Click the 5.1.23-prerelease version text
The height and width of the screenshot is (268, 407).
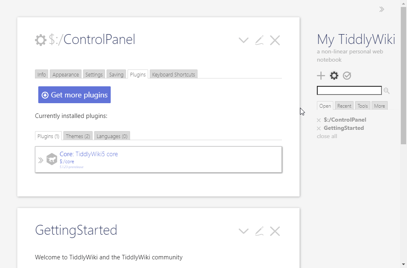[x=72, y=167]
